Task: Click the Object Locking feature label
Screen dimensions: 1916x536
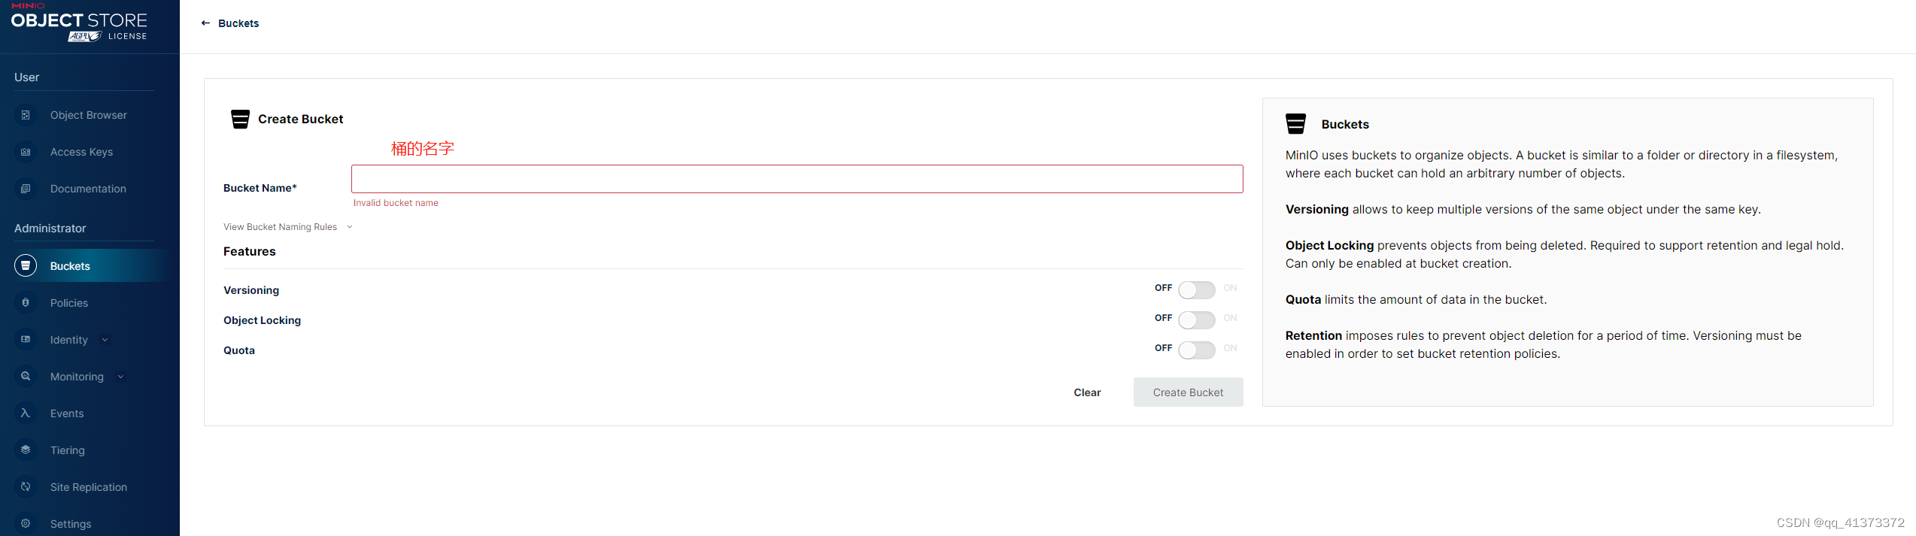Action: coord(262,320)
